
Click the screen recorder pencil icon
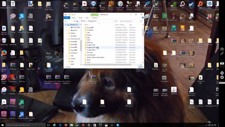pyautogui.click(x=222, y=53)
